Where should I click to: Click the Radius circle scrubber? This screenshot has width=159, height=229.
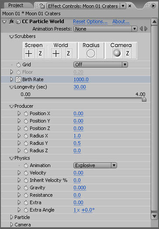(91, 54)
